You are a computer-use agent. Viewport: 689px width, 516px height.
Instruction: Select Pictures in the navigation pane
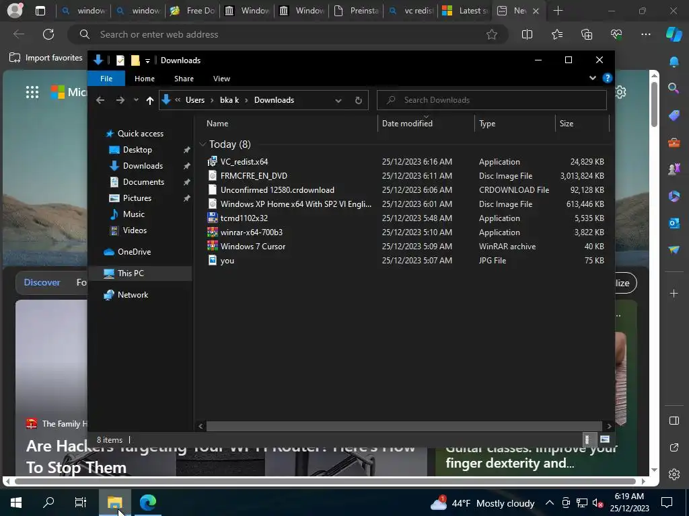137,198
